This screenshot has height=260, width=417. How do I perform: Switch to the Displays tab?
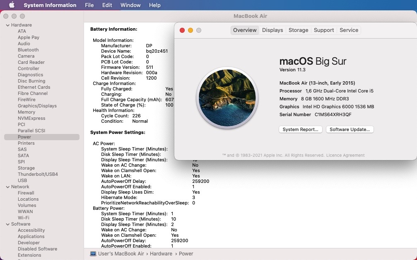point(272,30)
